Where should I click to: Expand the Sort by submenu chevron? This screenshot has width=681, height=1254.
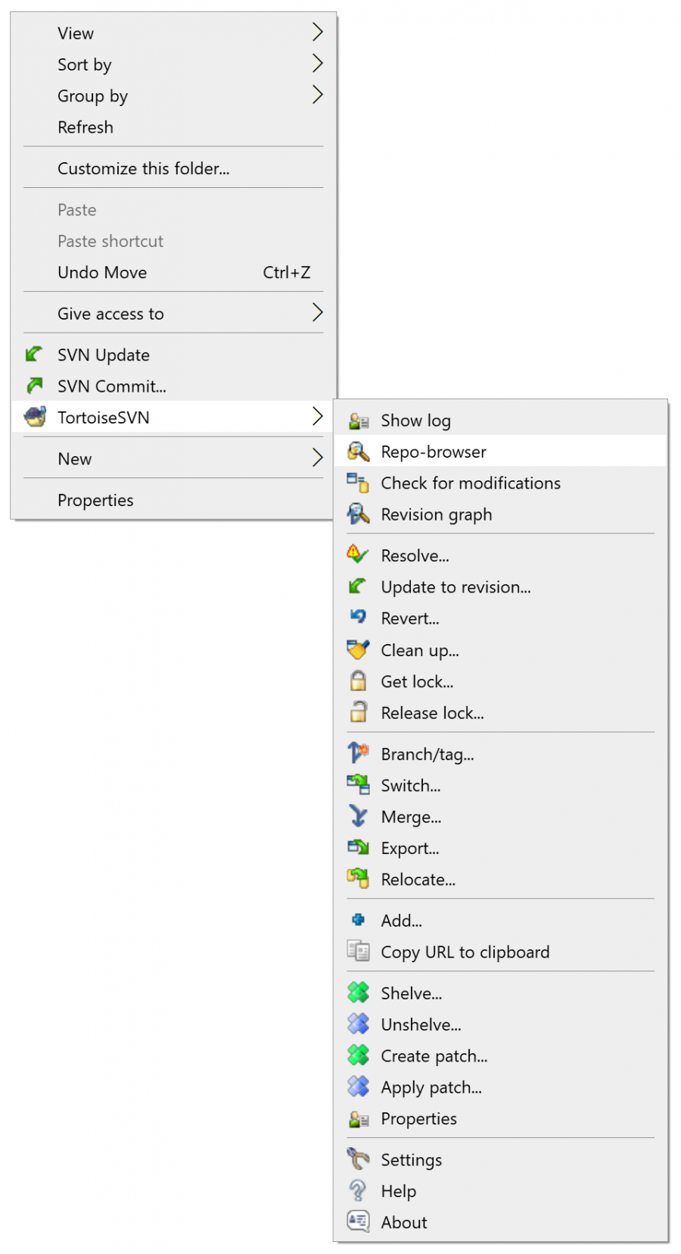pos(318,64)
